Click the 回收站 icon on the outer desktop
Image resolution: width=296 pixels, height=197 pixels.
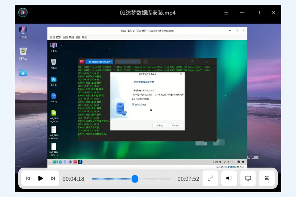point(23,54)
